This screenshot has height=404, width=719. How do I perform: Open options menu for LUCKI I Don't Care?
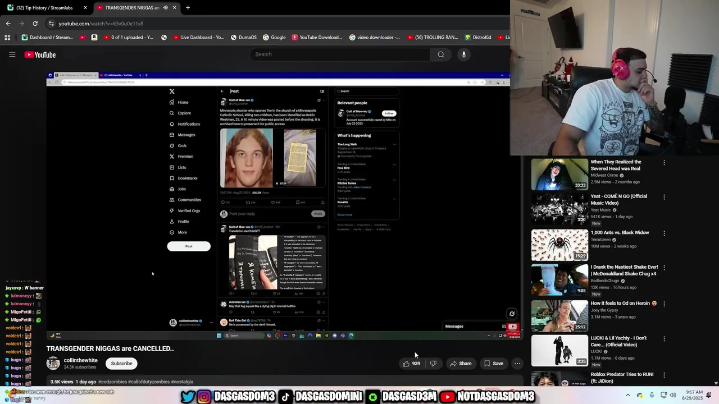[x=664, y=339]
